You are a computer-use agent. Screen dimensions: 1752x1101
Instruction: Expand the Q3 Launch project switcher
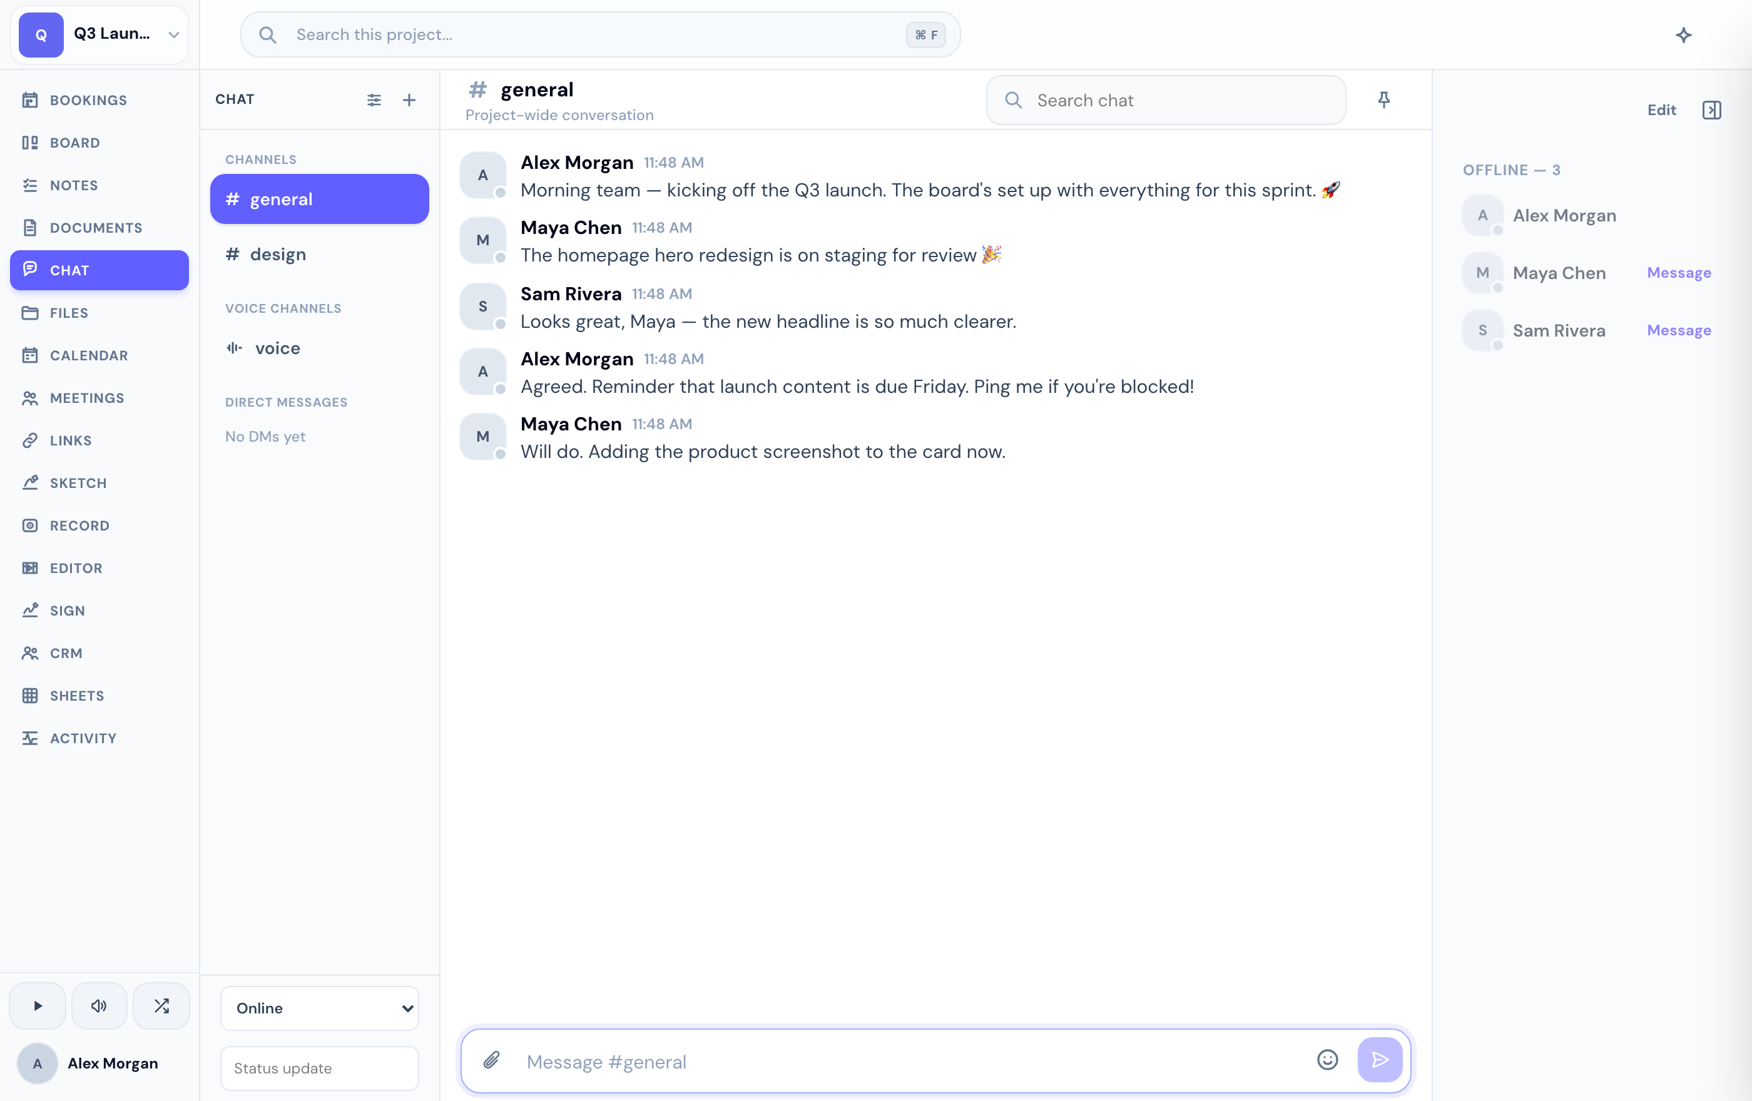point(99,34)
